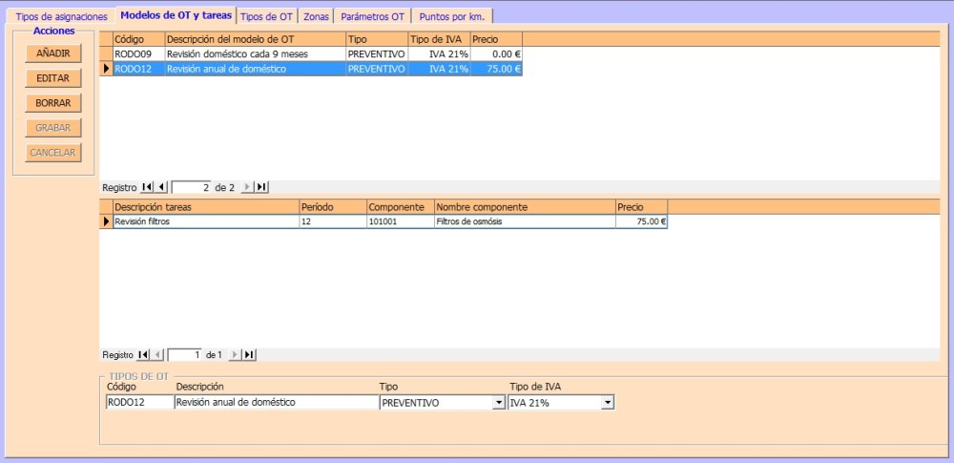Click Precio header in models table
The image size is (954, 463).
coord(496,39)
